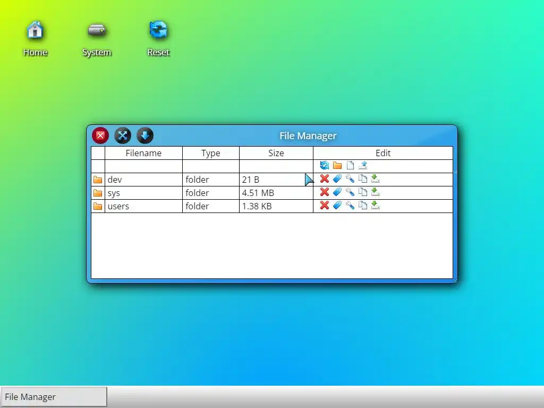This screenshot has width=544, height=408.
Task: Open the Home desktop icon
Action: point(35,38)
